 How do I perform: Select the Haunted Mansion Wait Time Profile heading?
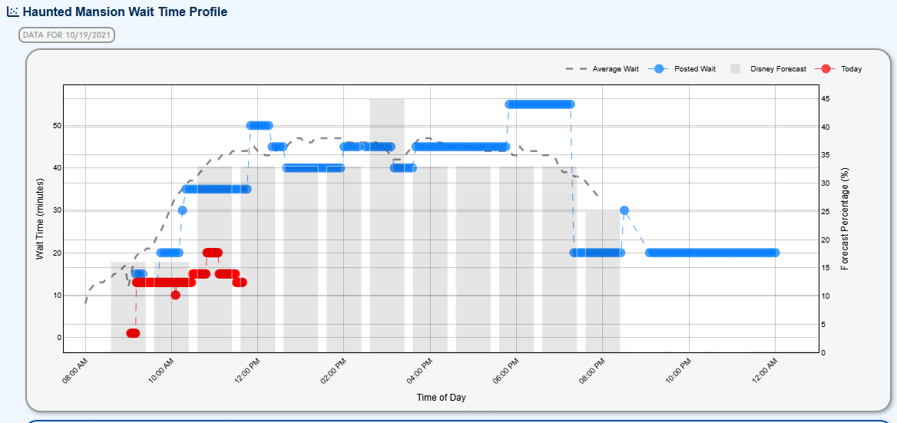(x=124, y=12)
